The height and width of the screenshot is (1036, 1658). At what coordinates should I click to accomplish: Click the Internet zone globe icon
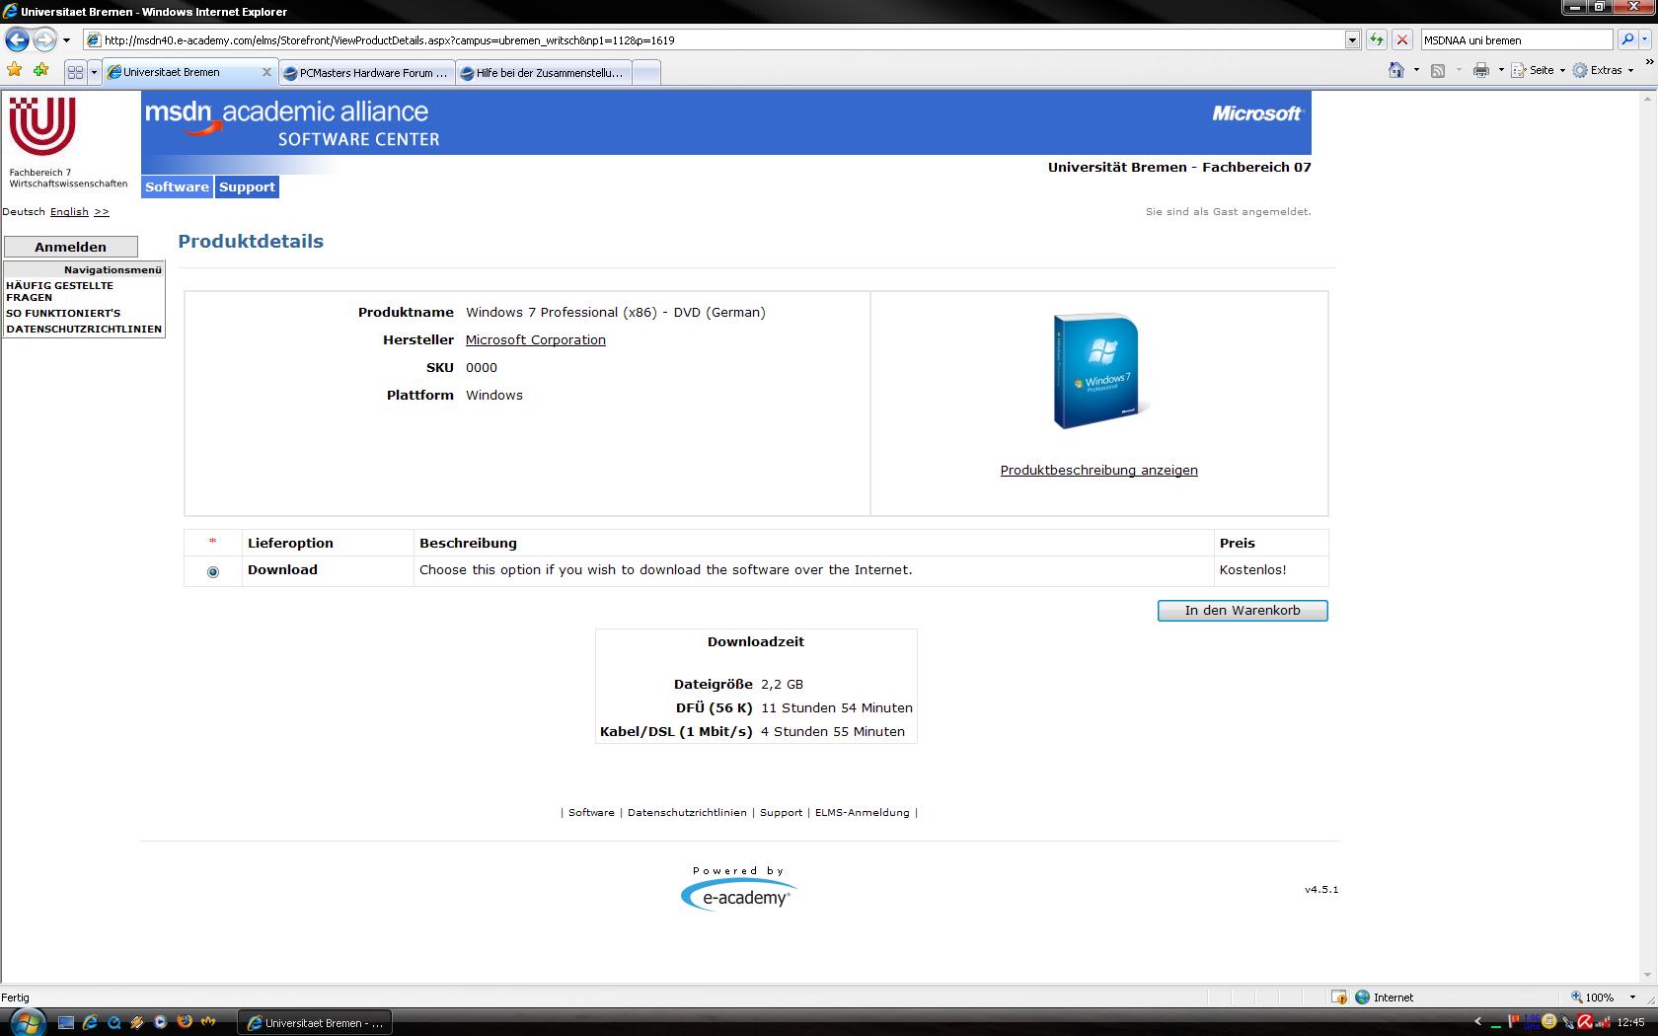pyautogui.click(x=1362, y=997)
